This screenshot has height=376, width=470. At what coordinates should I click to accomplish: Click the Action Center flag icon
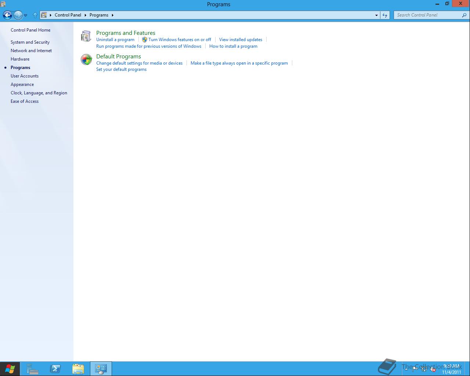coord(415,369)
